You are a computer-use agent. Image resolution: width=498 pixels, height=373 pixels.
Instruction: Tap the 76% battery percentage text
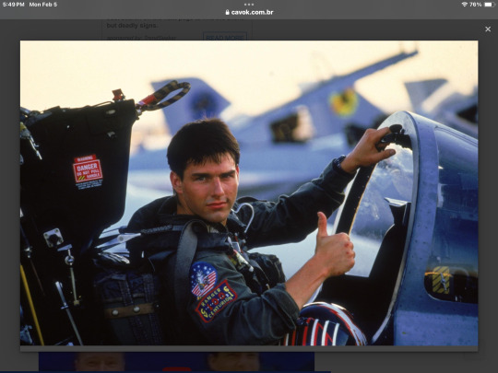(476, 5)
